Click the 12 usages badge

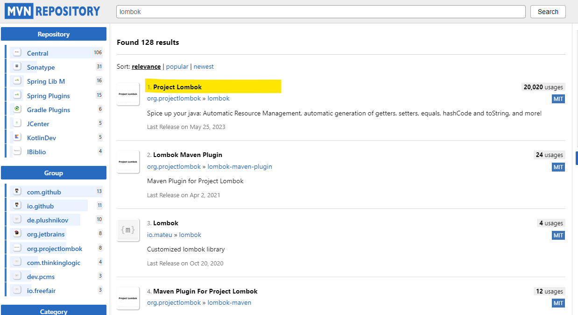550,291
